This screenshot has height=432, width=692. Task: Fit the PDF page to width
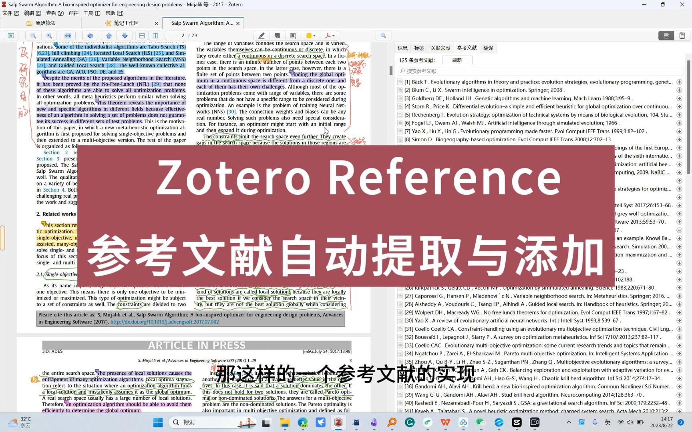click(68, 36)
